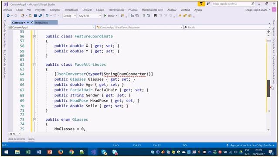This screenshot has height=157, width=279.
Task: Click the StringEnumConverter text on line 64
Action: click(x=125, y=74)
